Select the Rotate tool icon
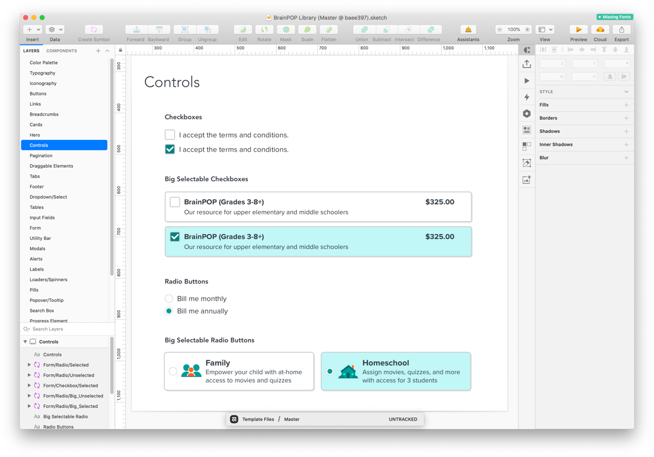This screenshot has width=654, height=457. (x=264, y=30)
